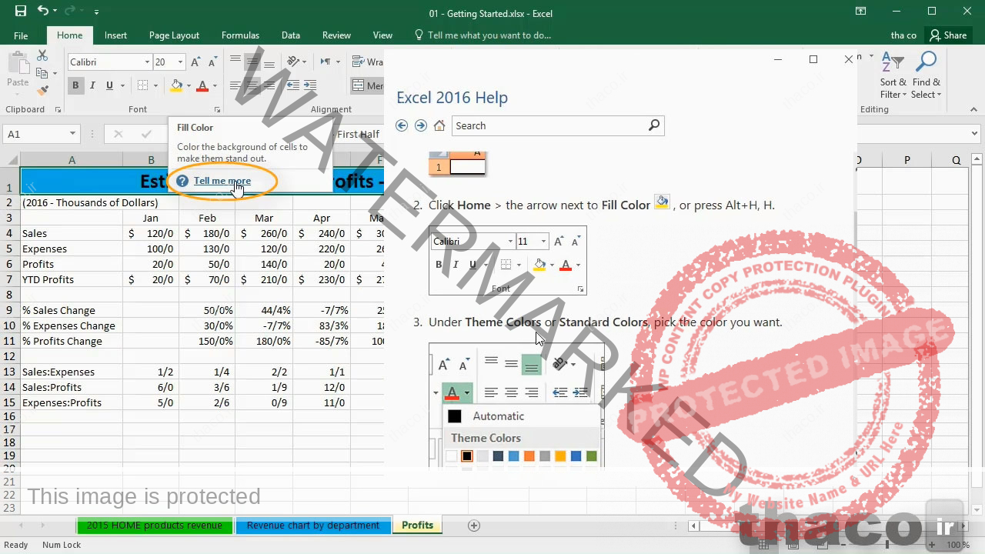985x554 pixels.
Task: Go back in Excel Help pane
Action: (402, 125)
